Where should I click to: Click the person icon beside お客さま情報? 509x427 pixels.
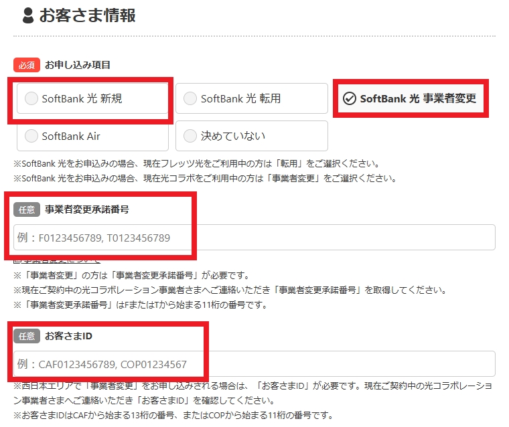[x=28, y=15]
